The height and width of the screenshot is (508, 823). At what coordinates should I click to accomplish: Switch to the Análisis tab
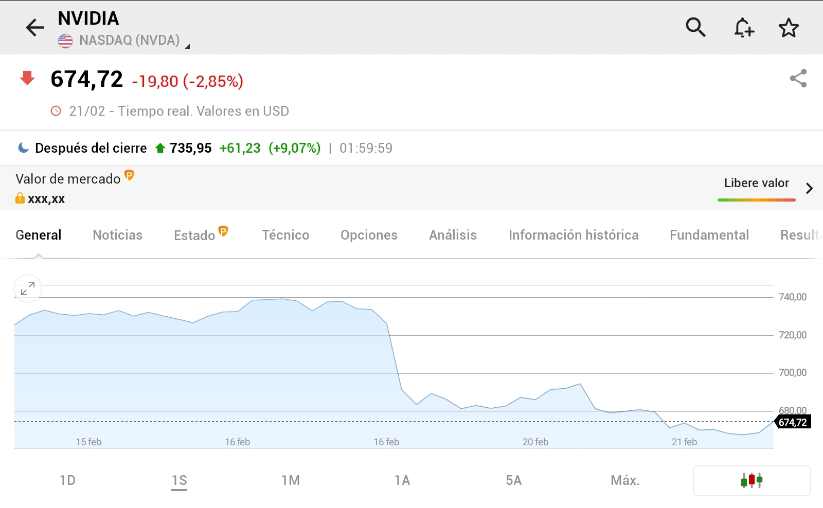click(x=453, y=235)
